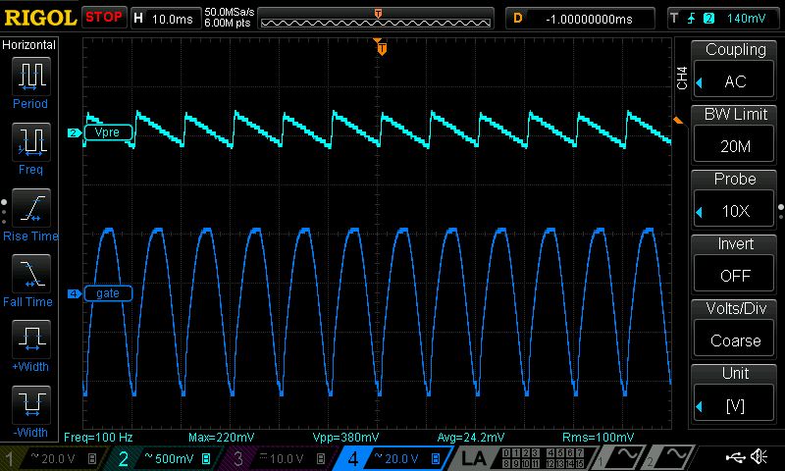Click the Horizontal menu header
The height and width of the screenshot is (471, 785).
[x=29, y=44]
